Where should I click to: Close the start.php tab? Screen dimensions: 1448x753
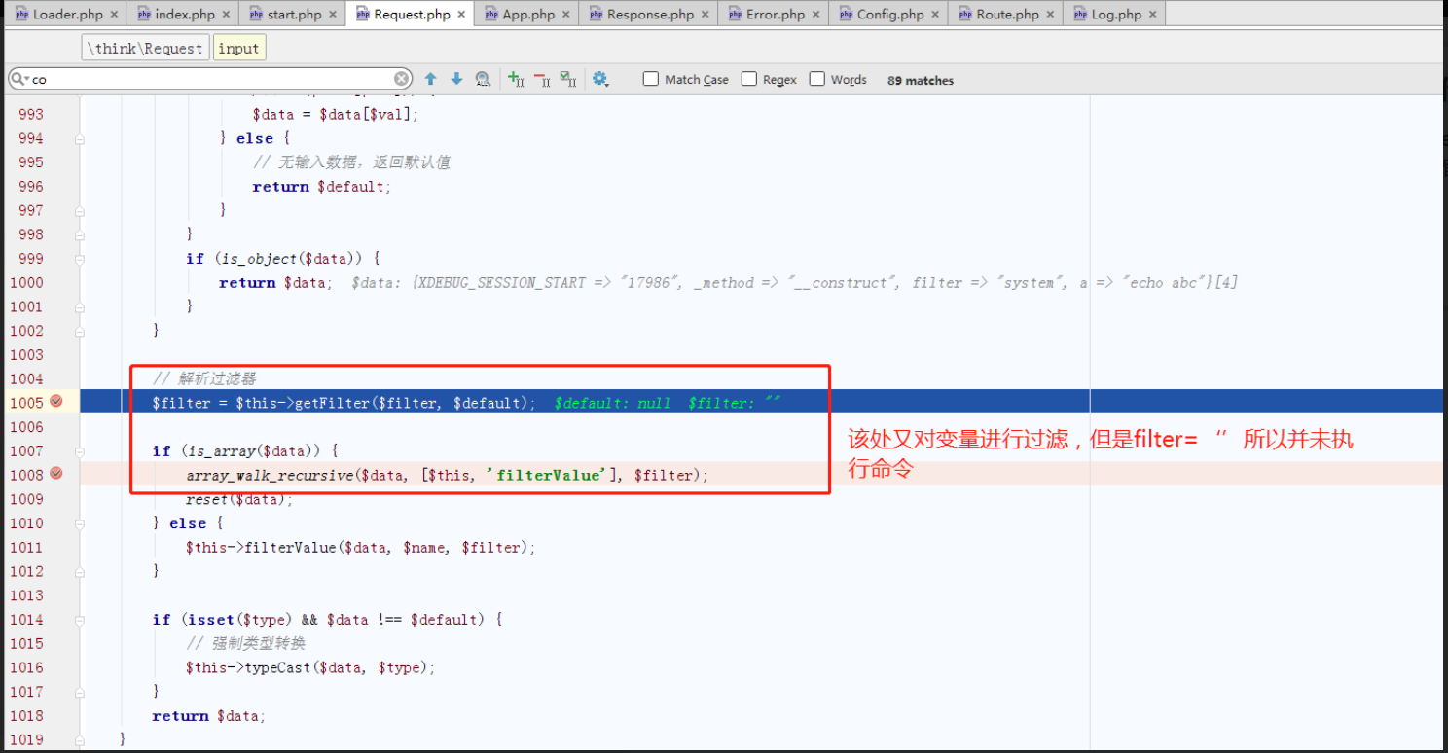[332, 15]
